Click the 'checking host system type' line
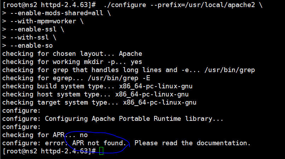Screen dimensions: 285x159 point(95,94)
